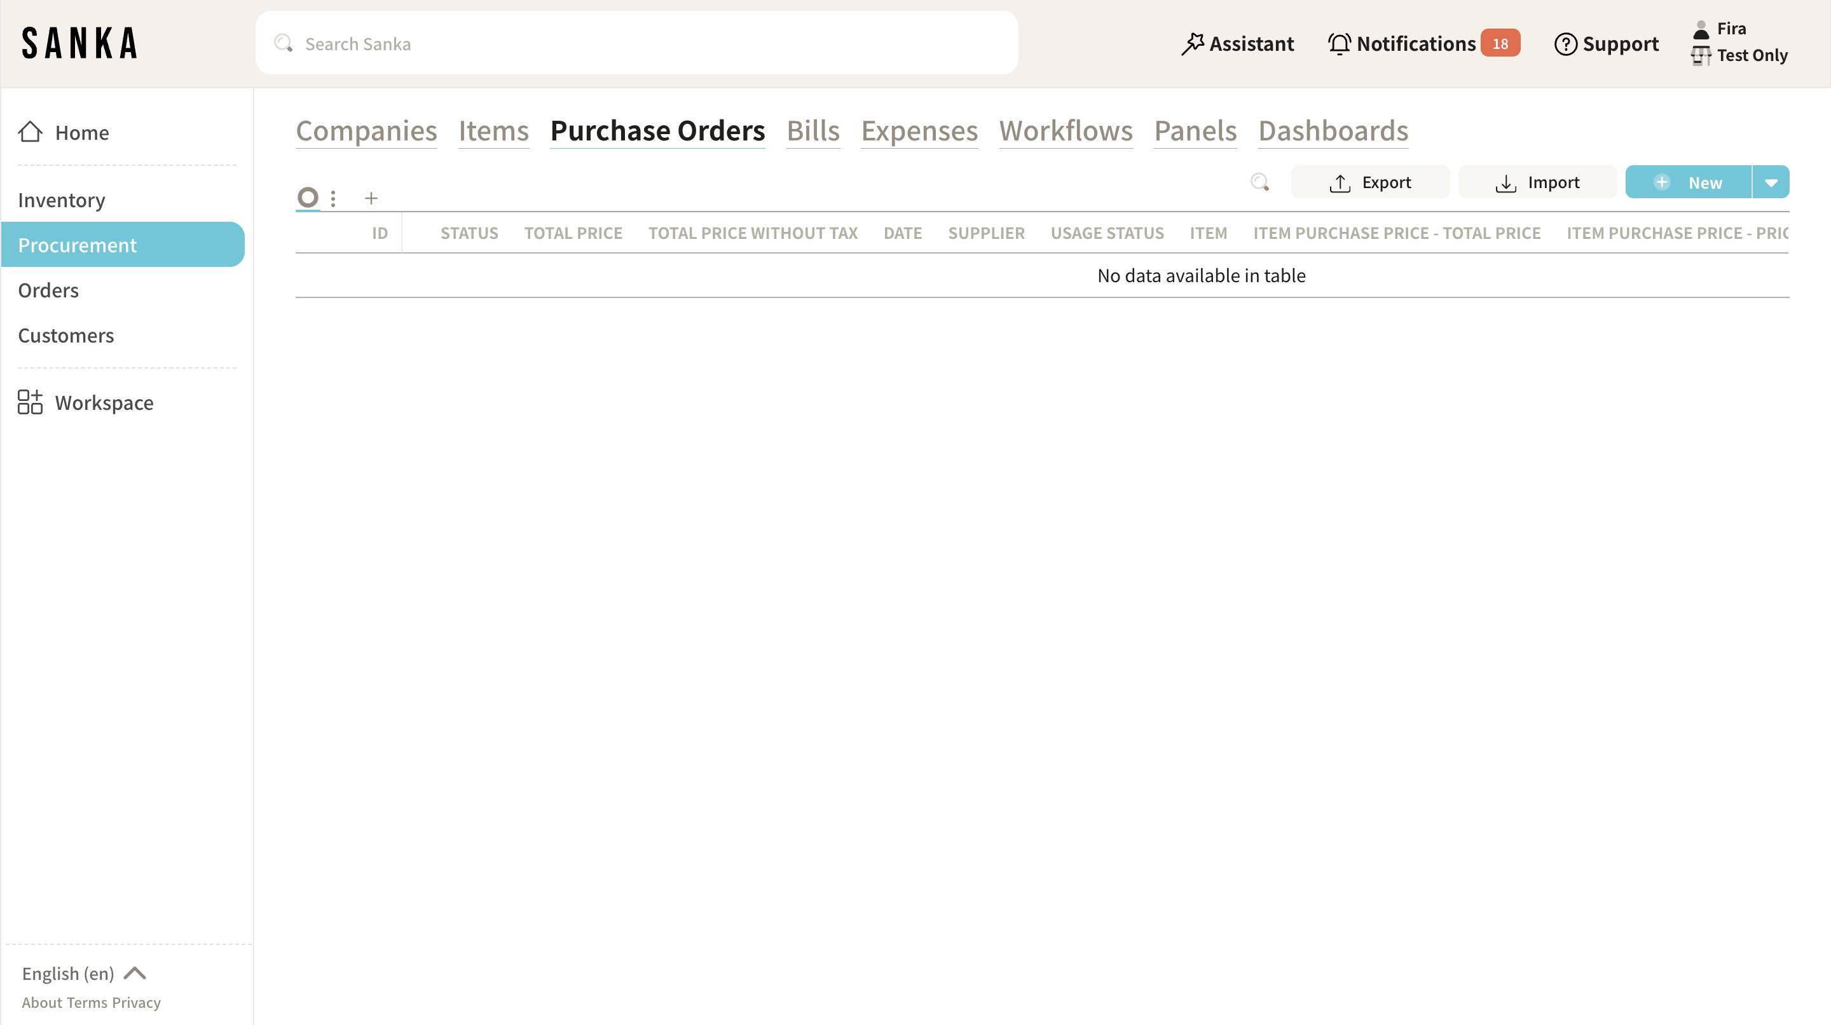
Task: Click the three-dot view options icon
Action: tap(333, 198)
